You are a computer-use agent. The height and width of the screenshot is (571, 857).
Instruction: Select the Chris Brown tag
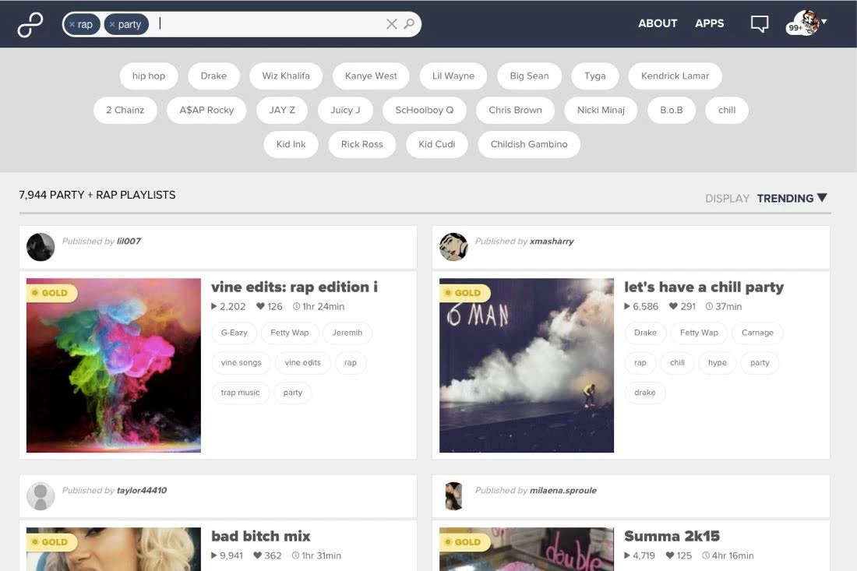516,111
